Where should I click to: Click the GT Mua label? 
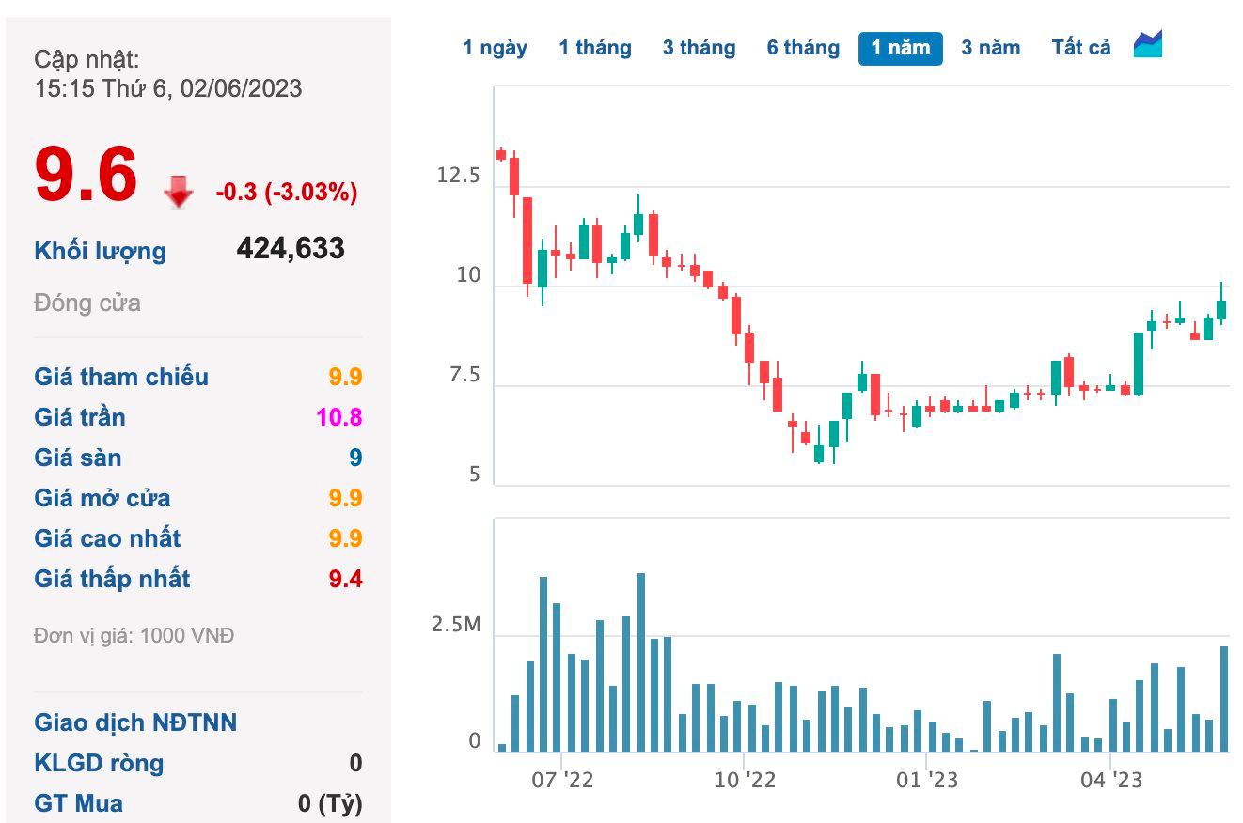click(78, 803)
